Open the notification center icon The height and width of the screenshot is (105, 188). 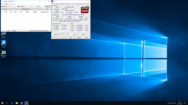[x=185, y=103]
